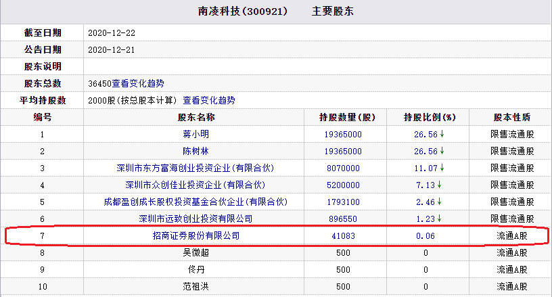Click 陈树林's share count 19365000
Viewport: 552px width, 297px height.
tap(343, 152)
